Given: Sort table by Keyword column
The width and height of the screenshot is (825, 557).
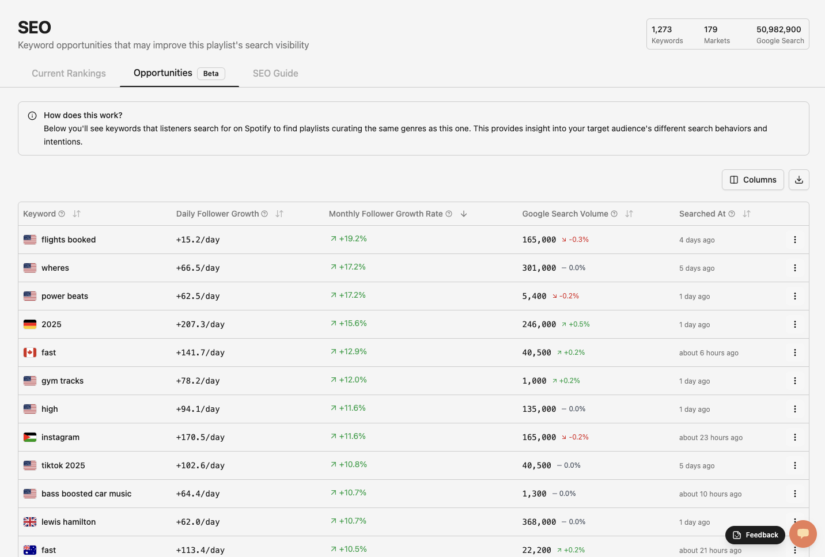Looking at the screenshot, I should coord(77,214).
